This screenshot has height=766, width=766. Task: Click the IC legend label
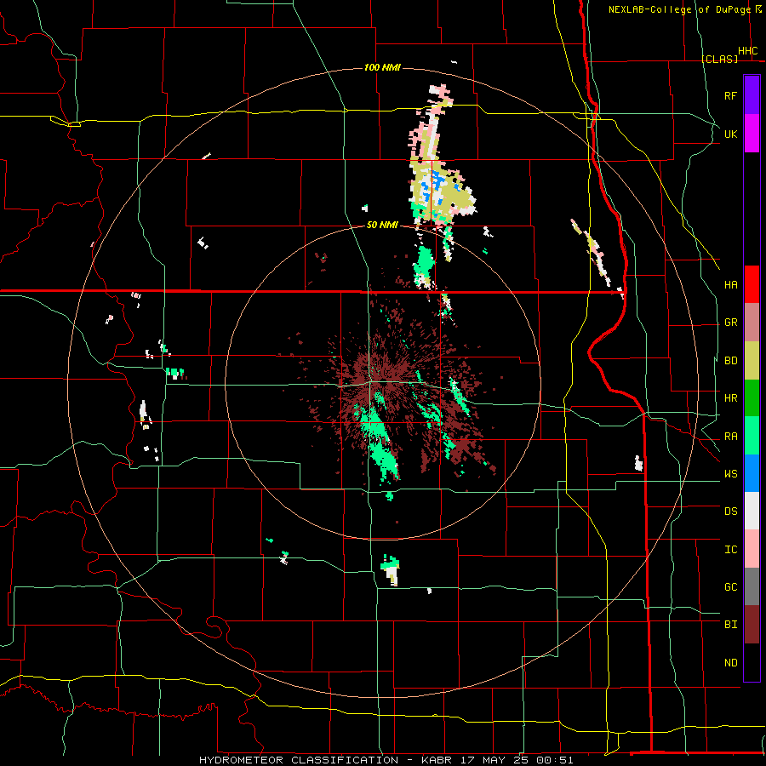[730, 550]
